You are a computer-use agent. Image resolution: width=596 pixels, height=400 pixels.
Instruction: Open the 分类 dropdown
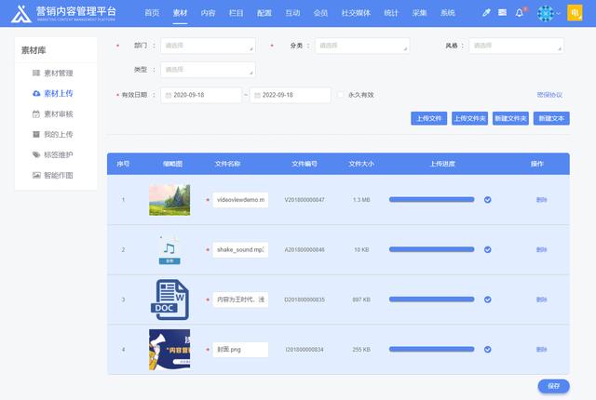pos(361,45)
